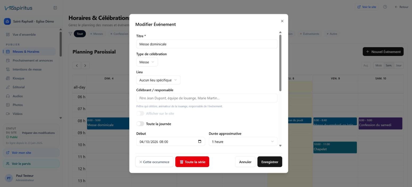This screenshot has width=412, height=187.
Task: Open Voir le site link
Action: click(x=367, y=7)
